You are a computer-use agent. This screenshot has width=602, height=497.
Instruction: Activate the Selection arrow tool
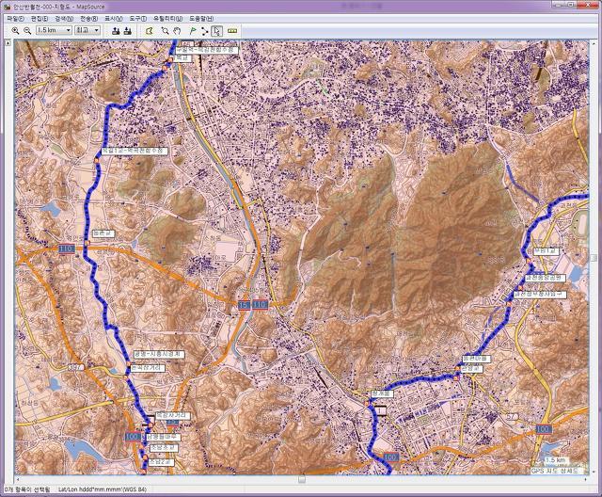(217, 31)
